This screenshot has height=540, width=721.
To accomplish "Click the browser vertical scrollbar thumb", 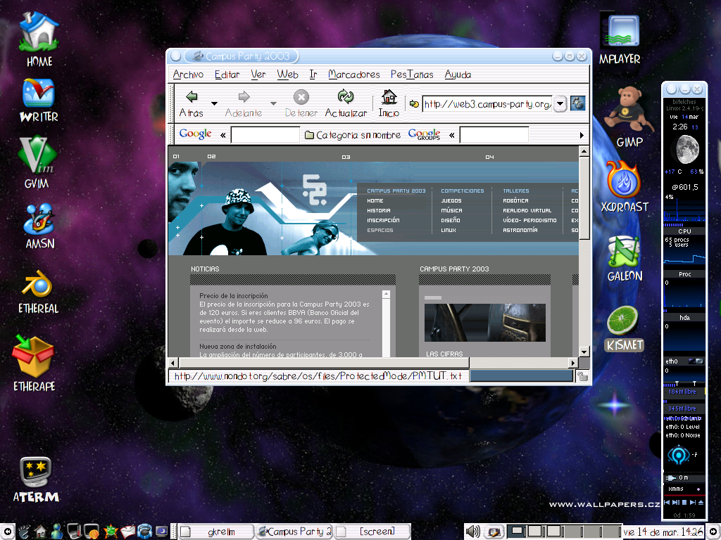I will (x=584, y=198).
